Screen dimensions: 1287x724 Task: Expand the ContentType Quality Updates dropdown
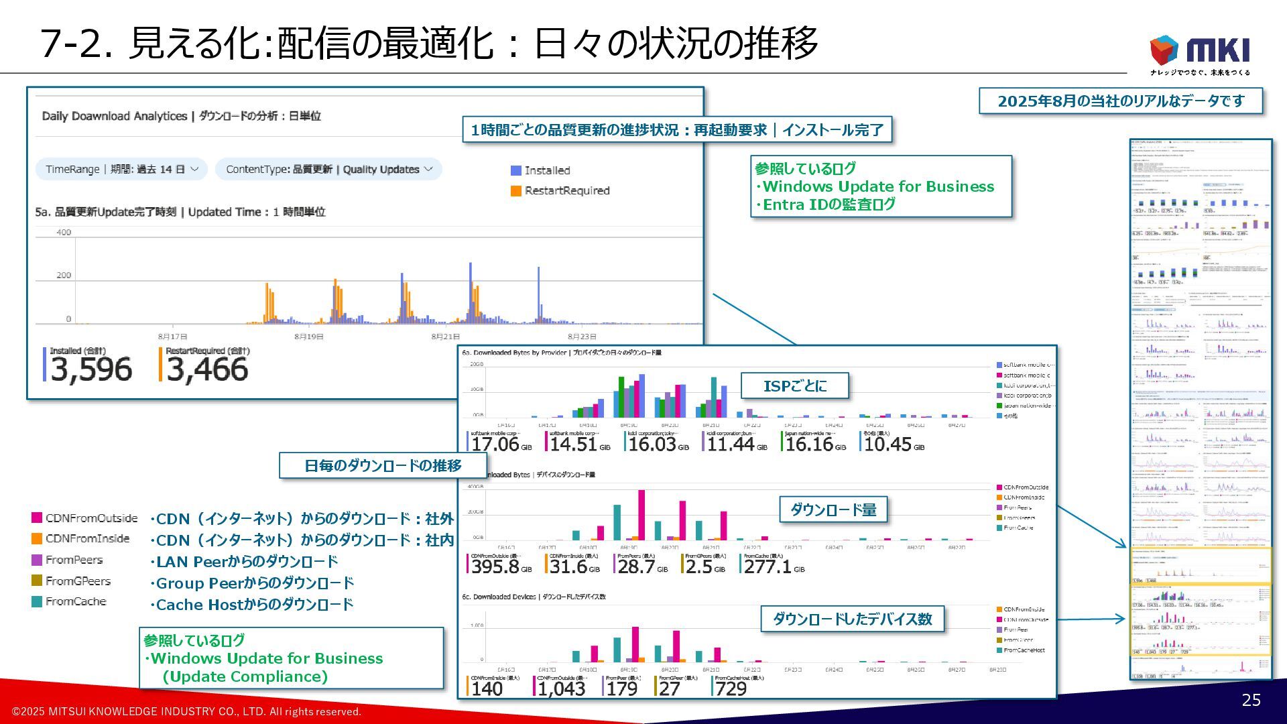[x=328, y=170]
